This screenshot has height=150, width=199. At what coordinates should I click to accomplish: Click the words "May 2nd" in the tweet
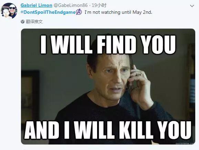click(142, 12)
